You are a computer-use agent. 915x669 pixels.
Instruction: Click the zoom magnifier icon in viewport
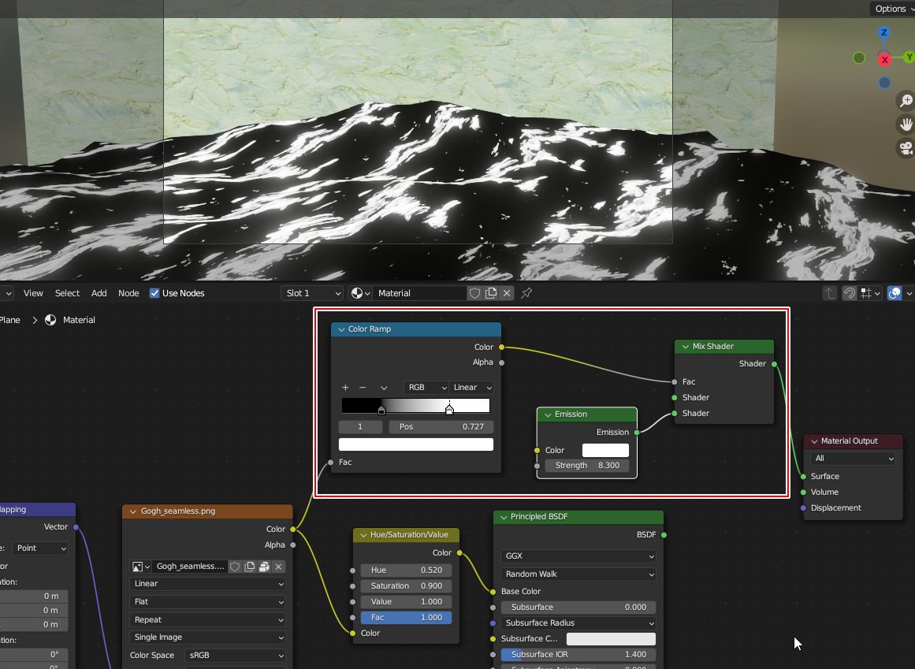pyautogui.click(x=906, y=101)
